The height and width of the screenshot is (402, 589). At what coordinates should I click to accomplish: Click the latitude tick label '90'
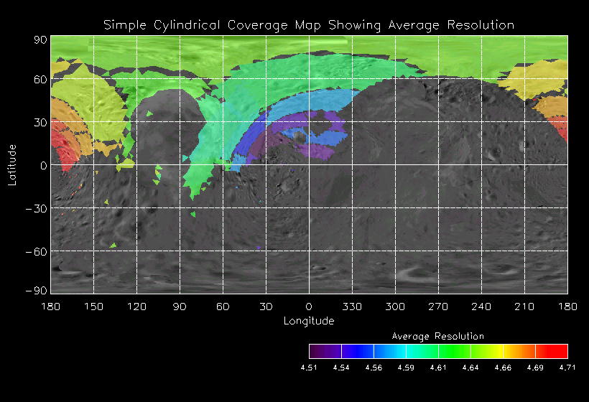coord(40,40)
